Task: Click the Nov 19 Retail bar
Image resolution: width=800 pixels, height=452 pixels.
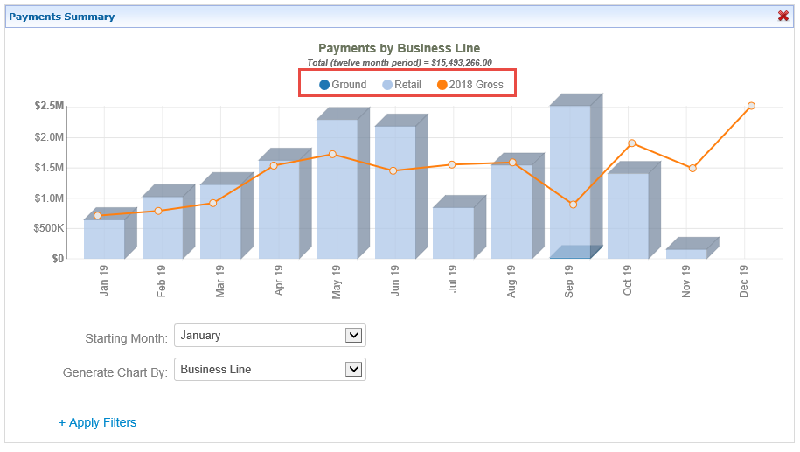Action: 685,254
